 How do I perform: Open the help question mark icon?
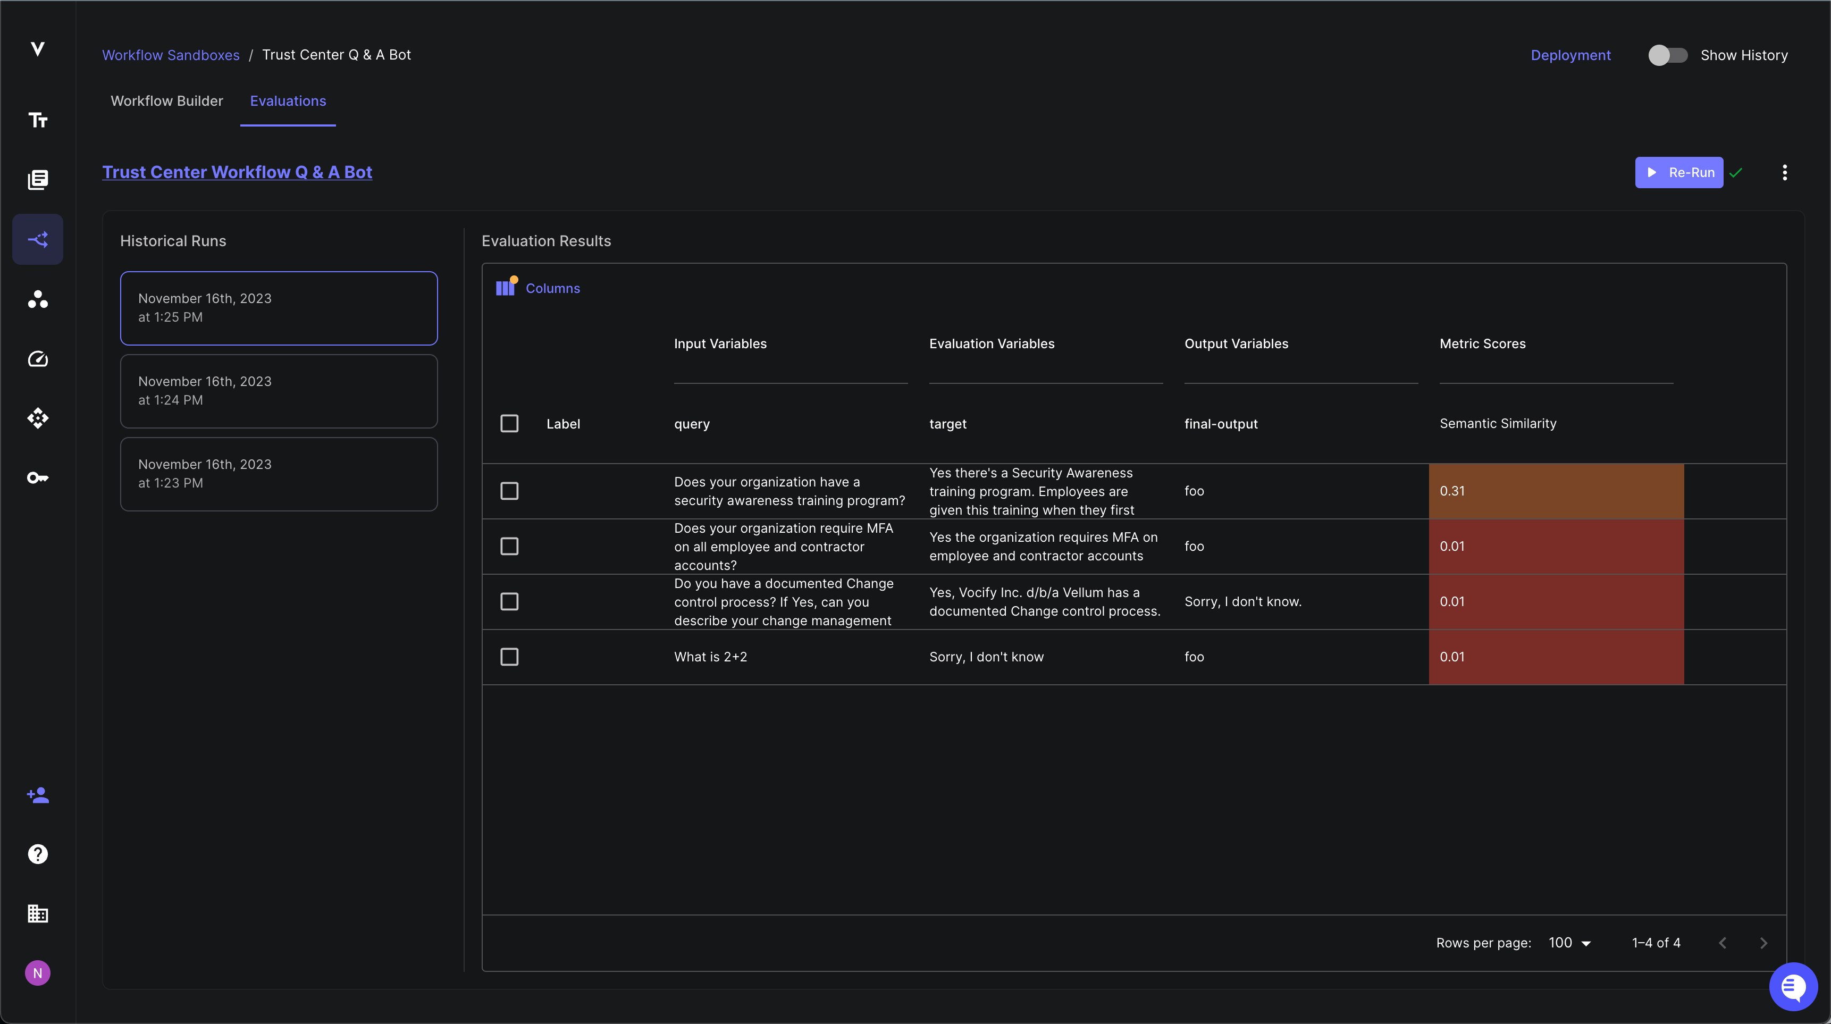[38, 854]
